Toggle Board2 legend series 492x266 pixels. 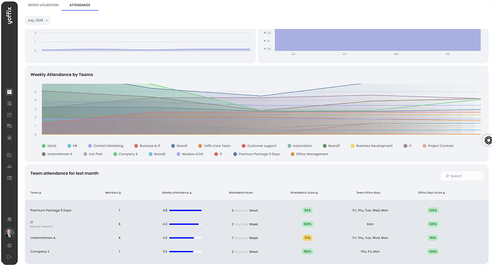[x=331, y=146]
